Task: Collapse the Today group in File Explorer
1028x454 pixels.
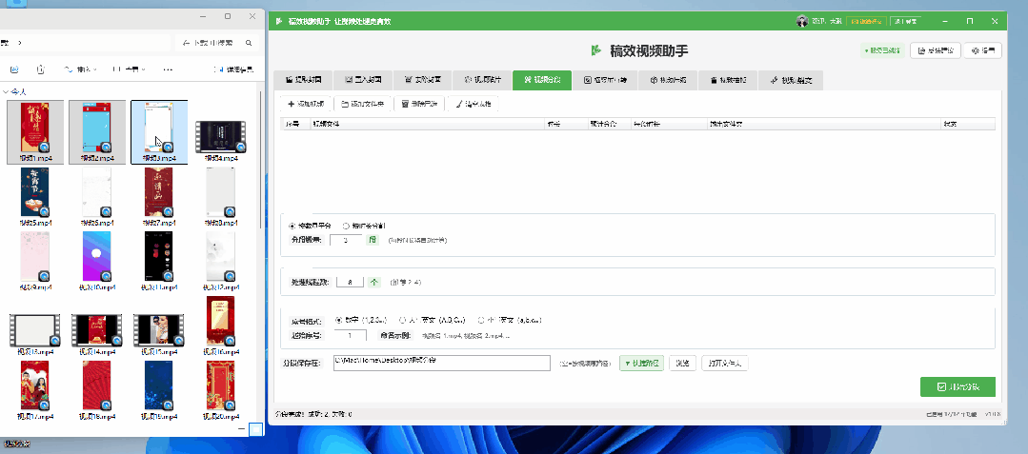Action: [x=8, y=92]
